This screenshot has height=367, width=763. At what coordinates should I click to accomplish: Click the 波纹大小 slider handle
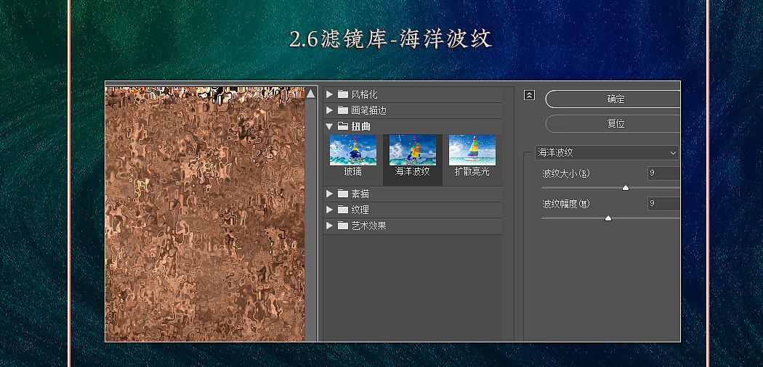point(626,188)
